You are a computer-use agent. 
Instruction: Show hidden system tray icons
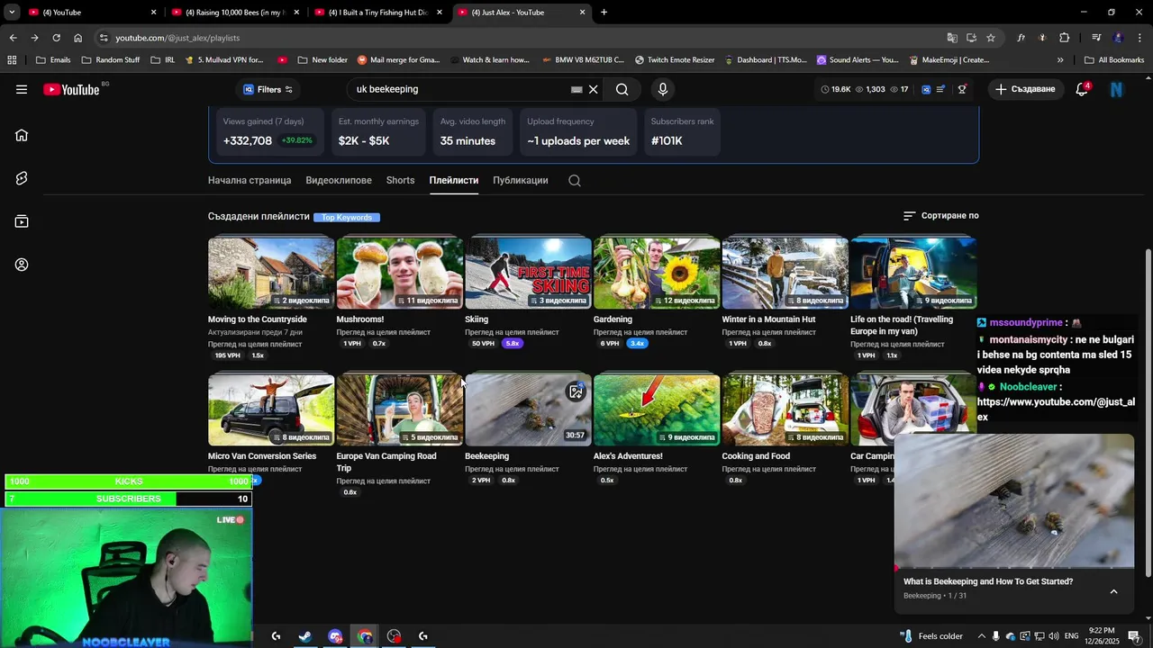tap(981, 636)
